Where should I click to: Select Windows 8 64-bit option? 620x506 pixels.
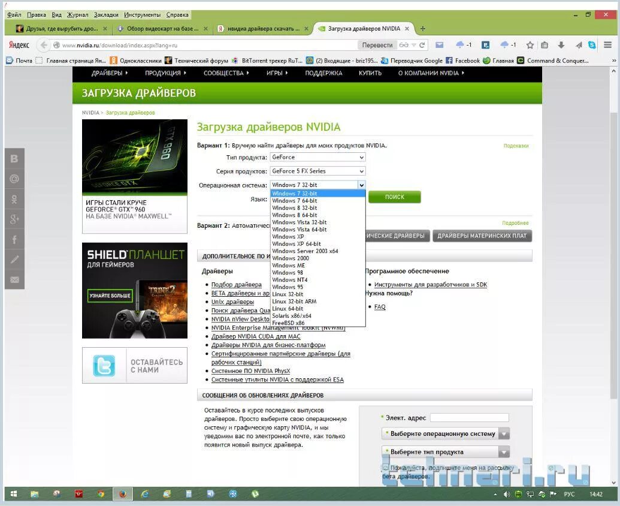click(317, 215)
